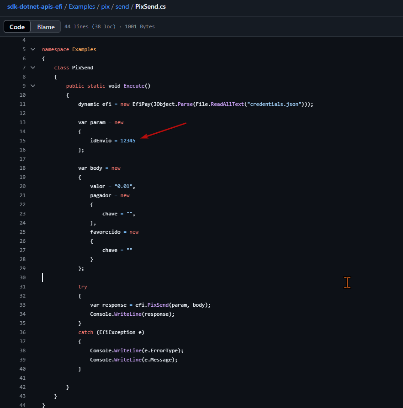This screenshot has width=403, height=408.
Task: Click the "44 lines (38 loc)" file info
Action: coord(90,26)
